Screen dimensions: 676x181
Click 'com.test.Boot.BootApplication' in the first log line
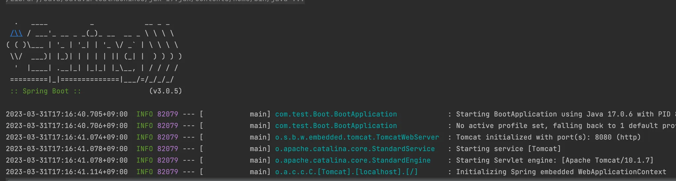[x=336, y=114]
